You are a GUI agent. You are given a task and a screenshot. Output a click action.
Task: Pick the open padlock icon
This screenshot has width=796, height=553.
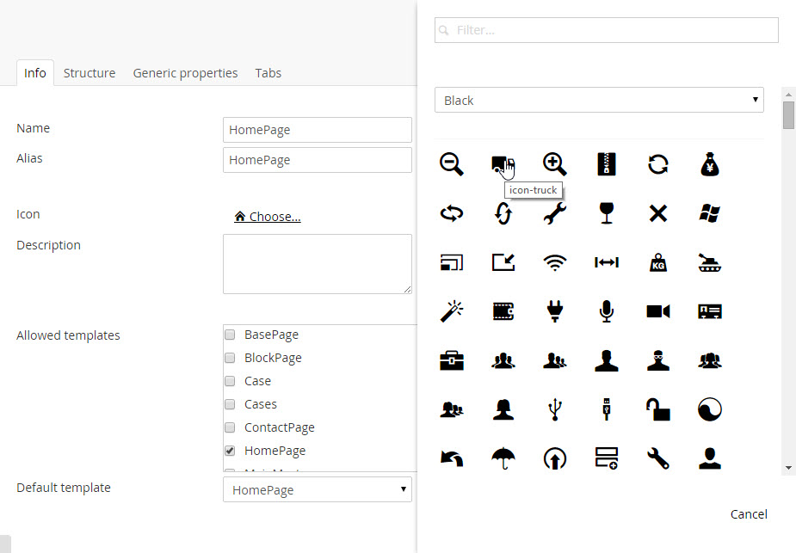click(x=658, y=409)
